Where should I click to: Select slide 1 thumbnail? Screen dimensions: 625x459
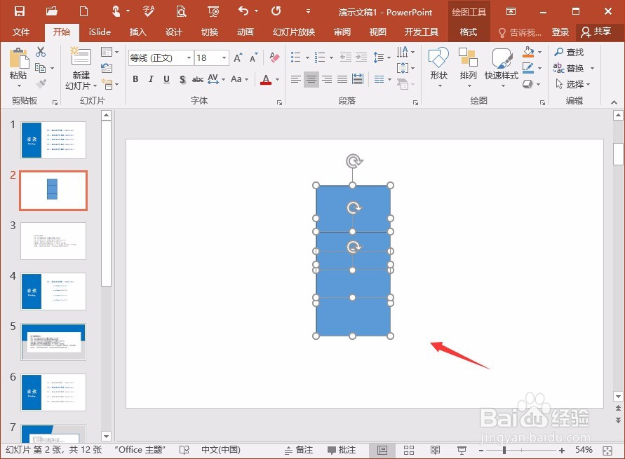pyautogui.click(x=53, y=139)
